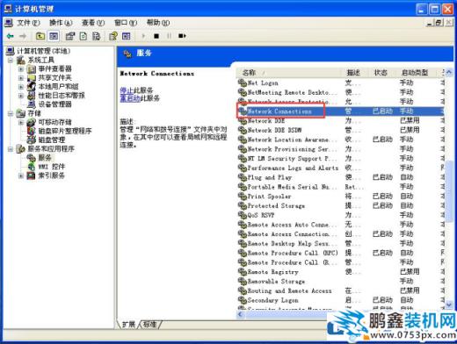Viewport: 457px width, 344px height.
Task: Open the 文件(F) menu
Action: point(28,23)
